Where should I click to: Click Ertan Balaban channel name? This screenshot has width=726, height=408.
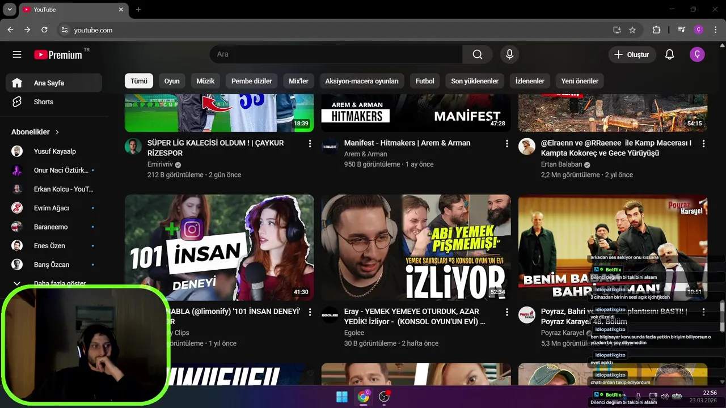562,164
